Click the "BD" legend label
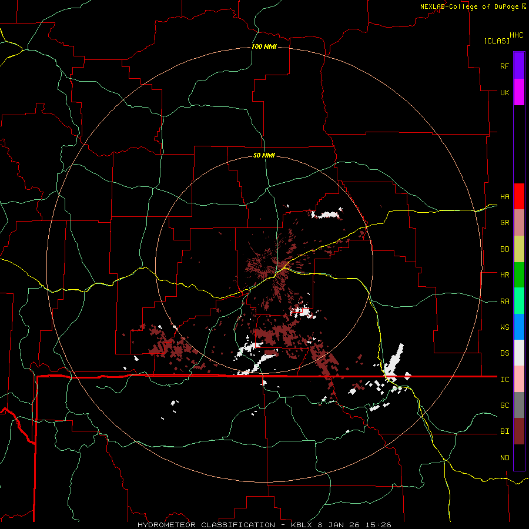Viewport: 529px width, 529px height. click(x=504, y=249)
